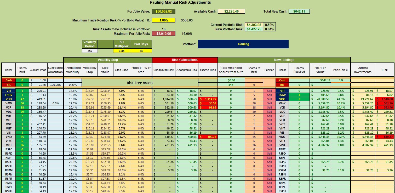Select VNQ excess risk 109.74
Screen dimensions: 395x193
point(208,137)
